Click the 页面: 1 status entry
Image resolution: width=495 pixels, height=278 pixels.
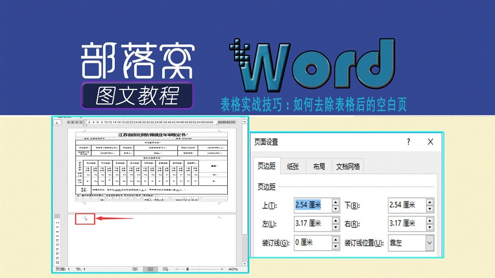[x=62, y=269]
